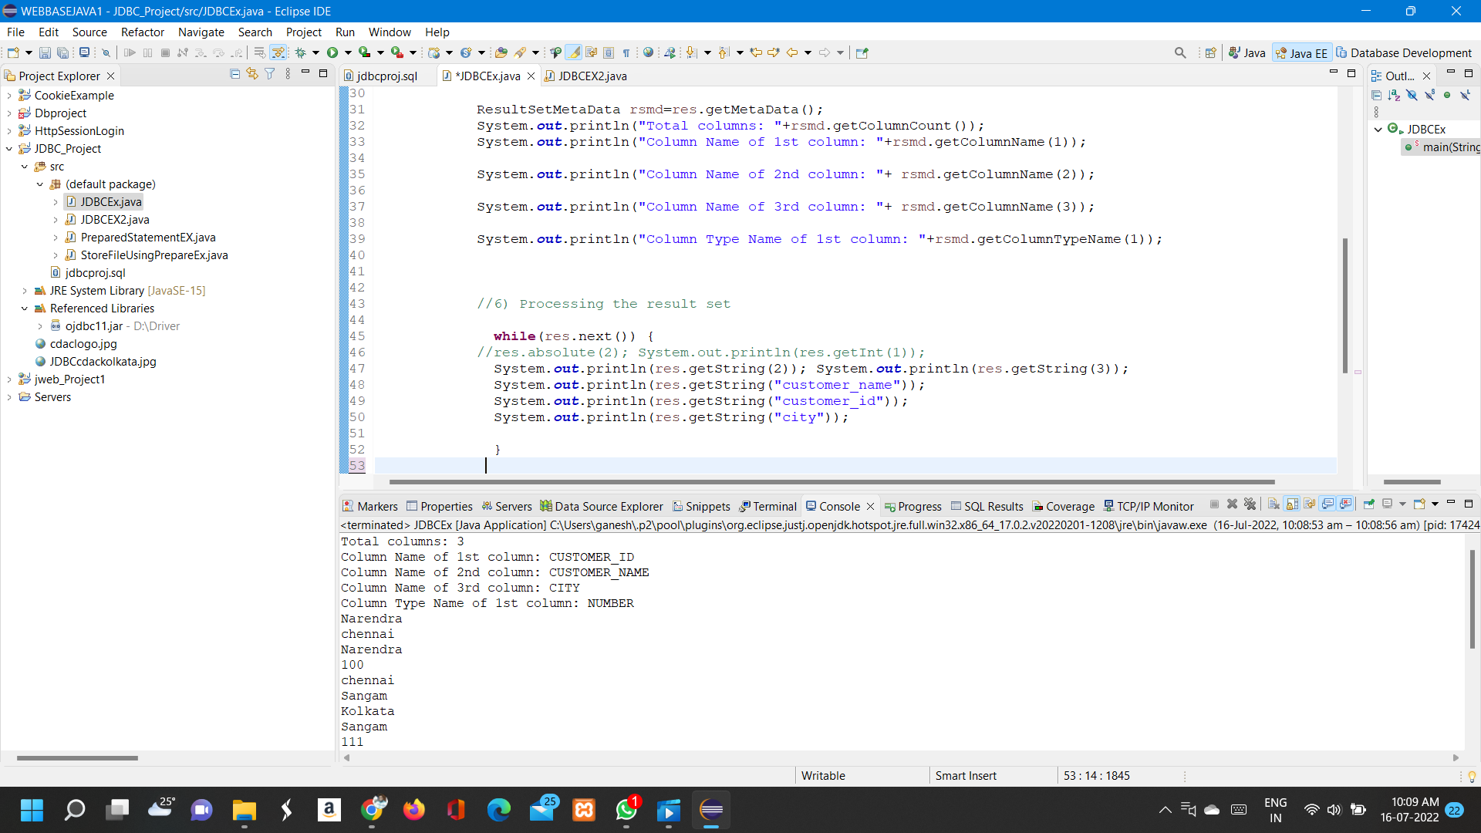Toggle Word Wrap in Console toolbar

point(1310,504)
